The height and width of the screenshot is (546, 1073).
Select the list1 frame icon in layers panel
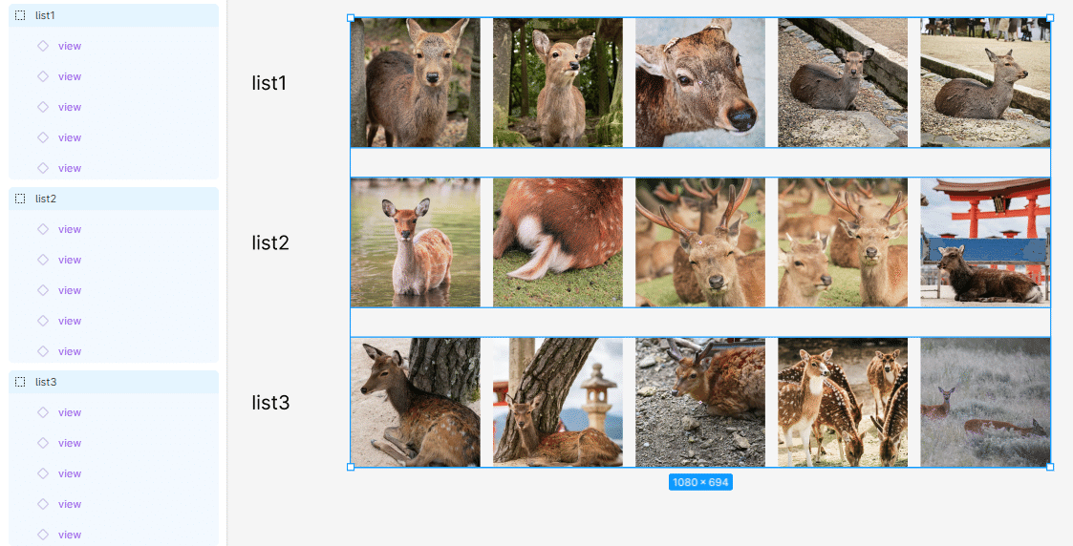point(20,15)
